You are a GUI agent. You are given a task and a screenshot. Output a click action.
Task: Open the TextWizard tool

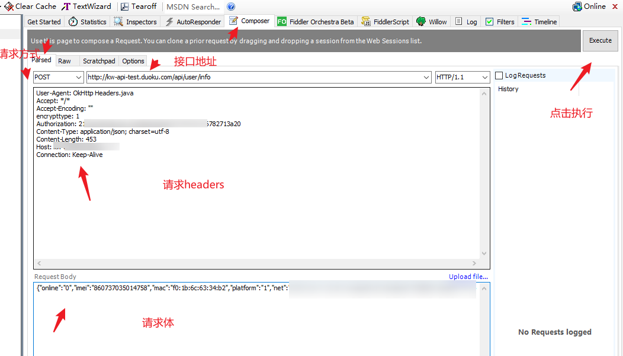66,7
